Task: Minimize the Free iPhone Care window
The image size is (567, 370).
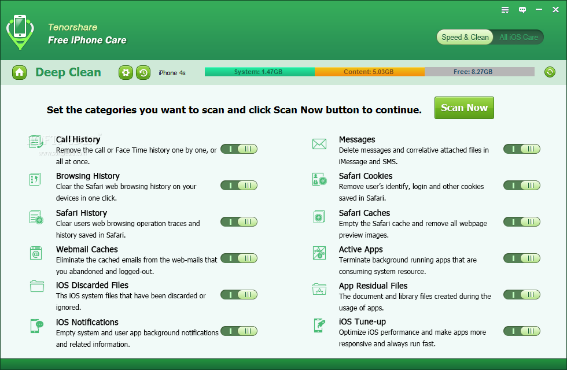Action: [539, 10]
